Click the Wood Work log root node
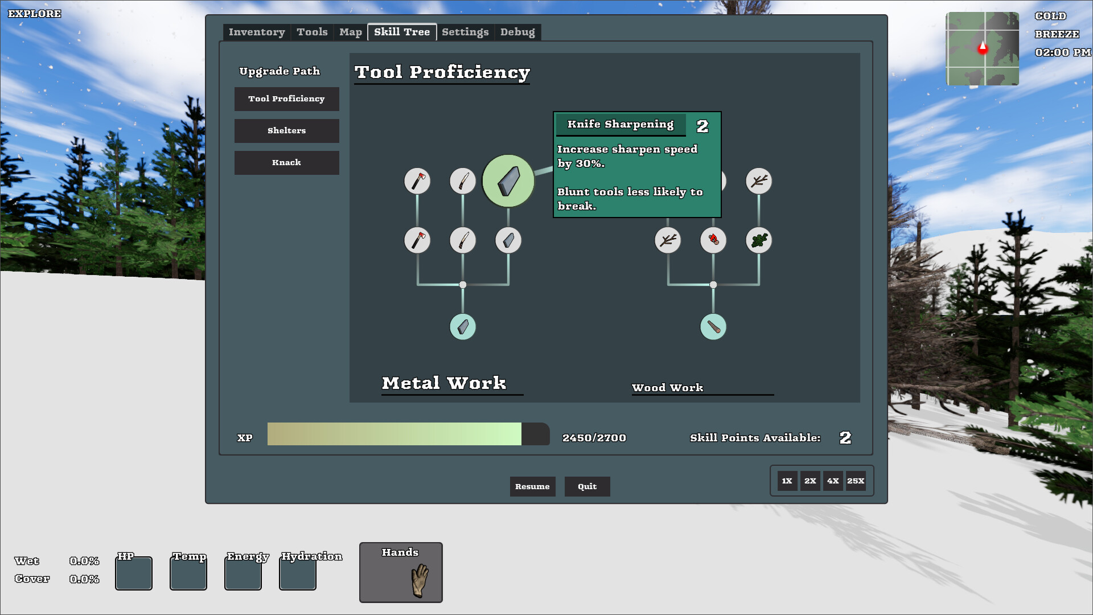This screenshot has height=615, width=1093. click(x=713, y=327)
